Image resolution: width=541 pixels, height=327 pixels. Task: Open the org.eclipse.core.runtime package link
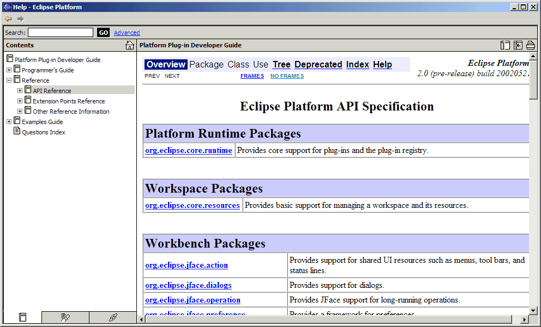coord(189,151)
